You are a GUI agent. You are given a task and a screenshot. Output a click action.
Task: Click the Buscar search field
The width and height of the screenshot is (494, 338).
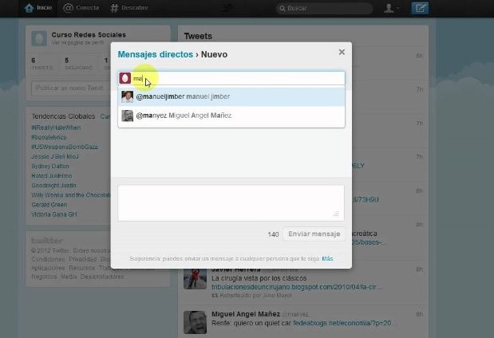pyautogui.click(x=327, y=8)
